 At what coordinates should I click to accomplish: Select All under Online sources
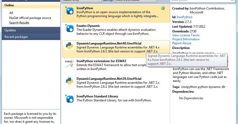(11, 13)
